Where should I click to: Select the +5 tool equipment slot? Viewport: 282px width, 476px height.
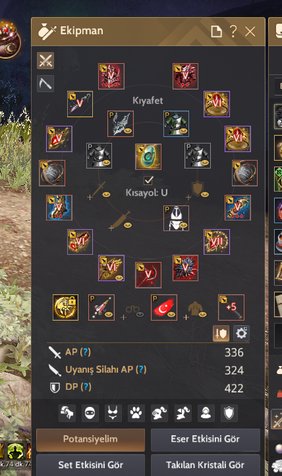click(x=231, y=307)
